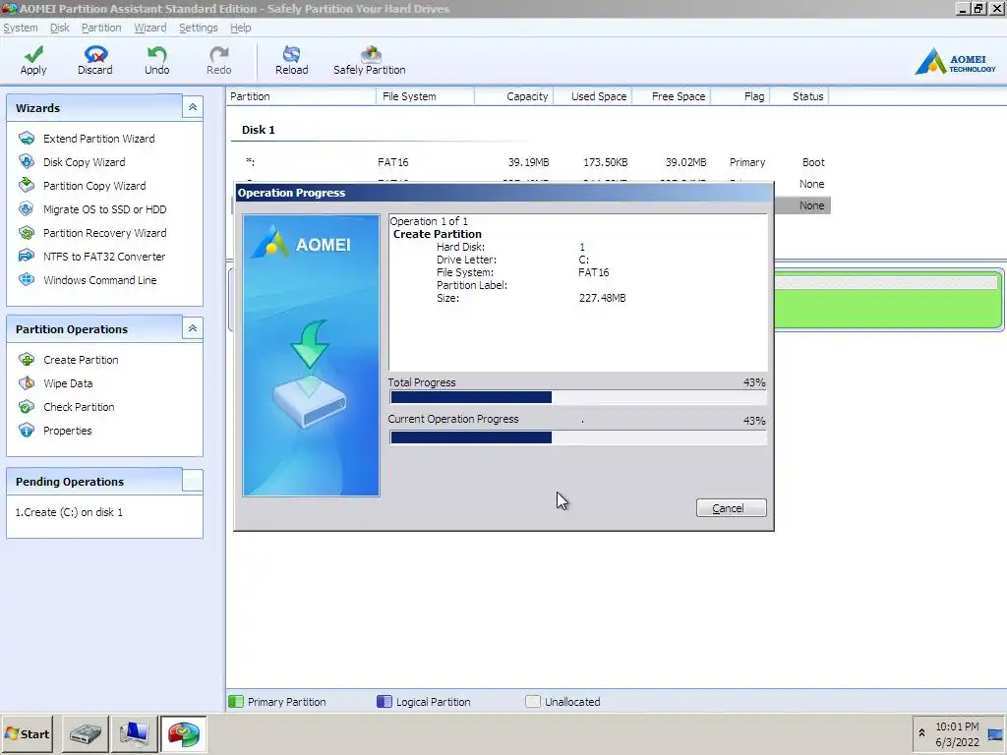Sort by Free Space column header
Viewport: 1007px width, 755px height.
click(671, 96)
